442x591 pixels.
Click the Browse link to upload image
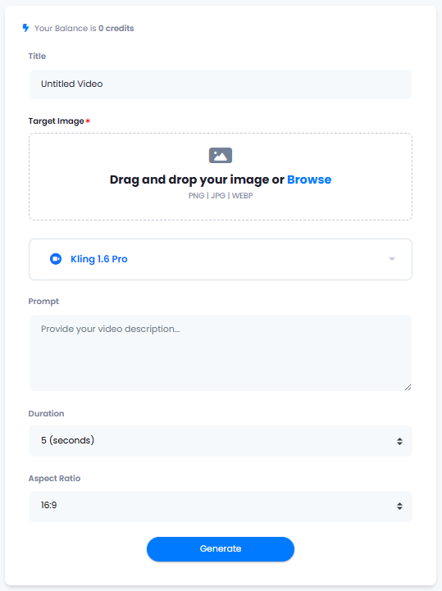pos(309,180)
